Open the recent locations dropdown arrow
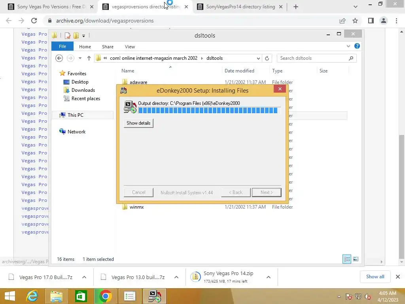The image size is (405, 304). pyautogui.click(x=80, y=58)
